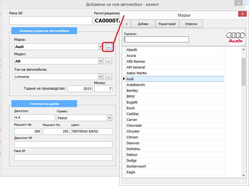249x187 pixels.
Task: Click the Редактирай button
Action: click(167, 24)
